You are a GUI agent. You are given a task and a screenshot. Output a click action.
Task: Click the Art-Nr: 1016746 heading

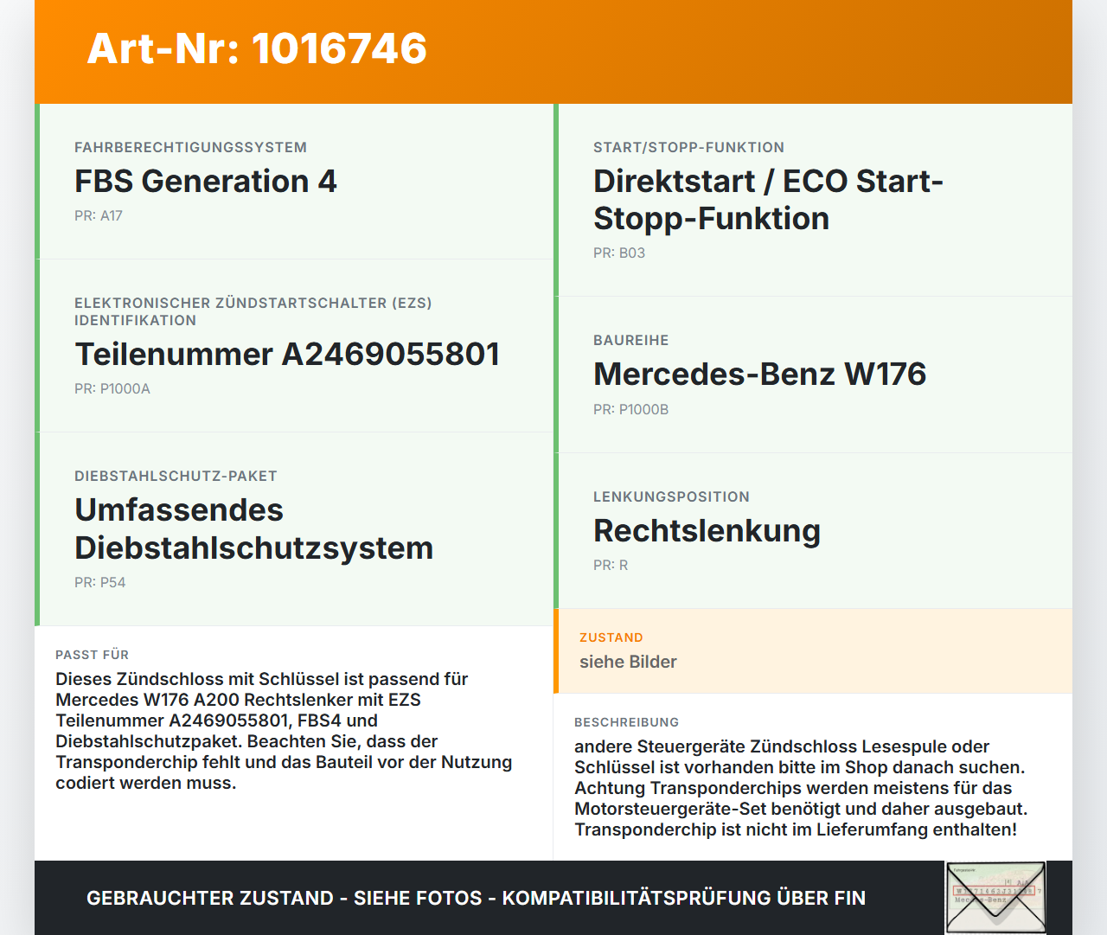click(257, 48)
